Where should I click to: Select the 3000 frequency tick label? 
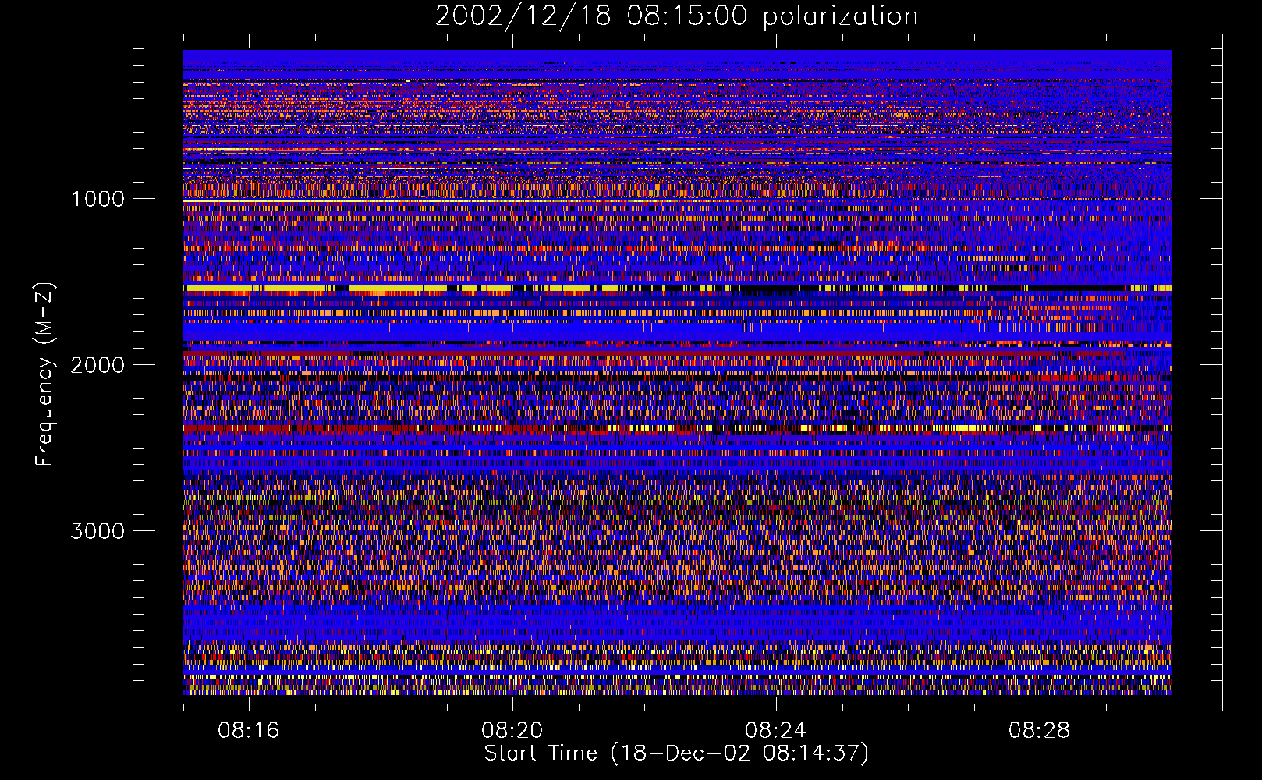(97, 531)
